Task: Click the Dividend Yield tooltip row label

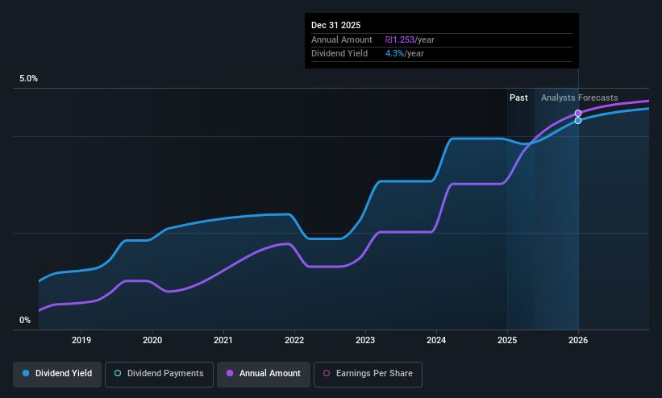Action: click(339, 54)
